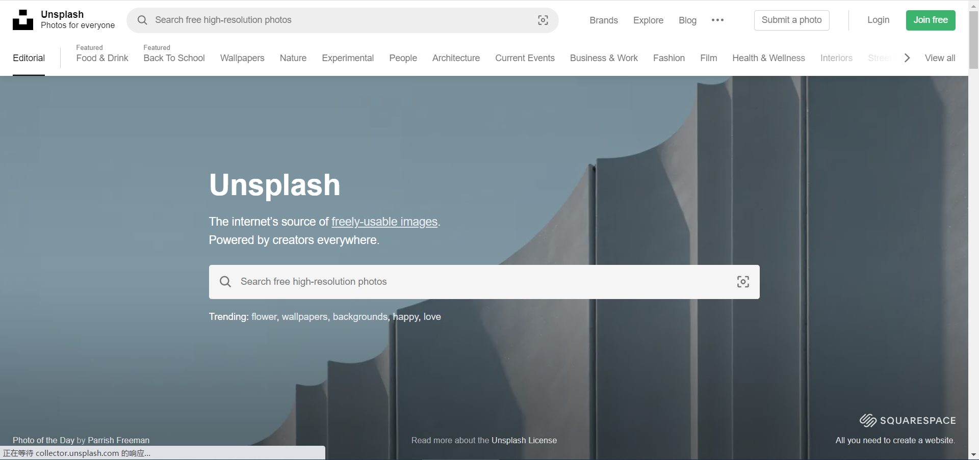Click the Submit a photo button
Screen dimensions: 979x460
(791, 20)
